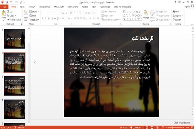This screenshot has width=194, height=129.
Task: Click the Find icon in Editing group
Action: click(x=174, y=12)
